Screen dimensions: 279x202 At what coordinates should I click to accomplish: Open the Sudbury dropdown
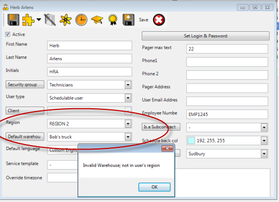pyautogui.click(x=264, y=153)
